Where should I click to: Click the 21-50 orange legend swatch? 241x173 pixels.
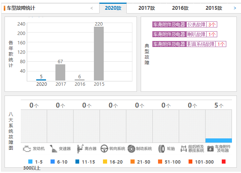coord(132,161)
